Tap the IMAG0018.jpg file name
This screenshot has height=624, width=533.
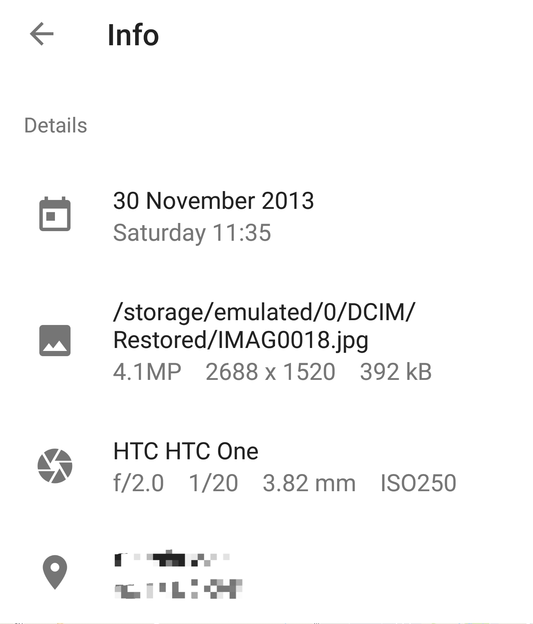pos(293,340)
